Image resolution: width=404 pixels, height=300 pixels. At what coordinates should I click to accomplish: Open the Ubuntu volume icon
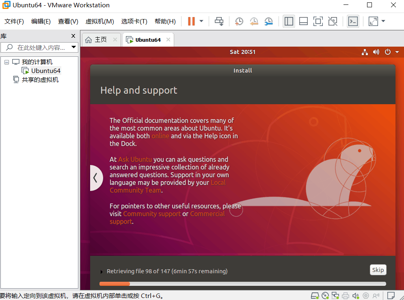pos(376,52)
